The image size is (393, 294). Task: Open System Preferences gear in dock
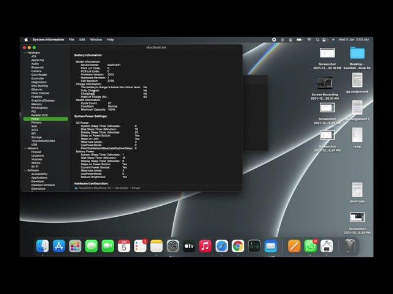click(x=173, y=246)
